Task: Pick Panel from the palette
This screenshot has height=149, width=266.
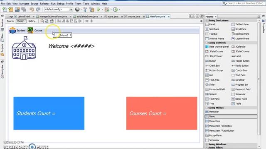Action: (210, 24)
